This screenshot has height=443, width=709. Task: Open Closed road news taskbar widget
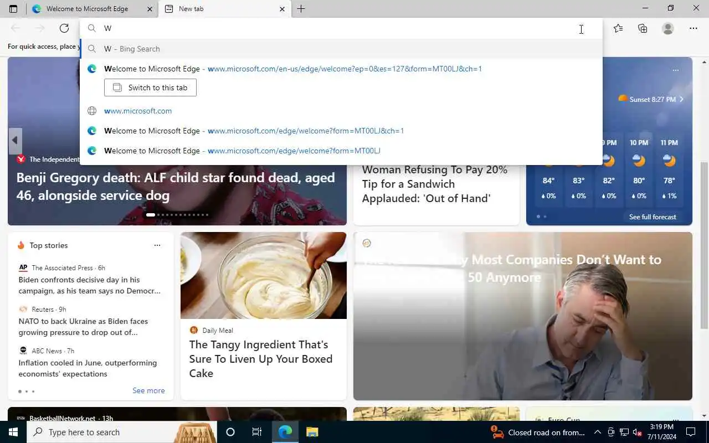click(x=537, y=432)
